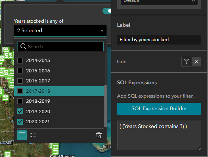Choose the funnel filter icon
Viewport: 208px width, 157px height.
[x=186, y=62]
